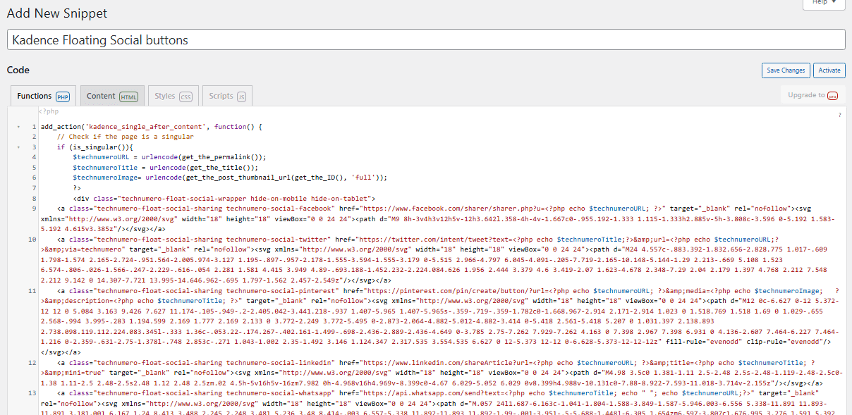Viewport: 852px width, 415px height.
Task: Click the red pro badge icon
Action: [x=833, y=95]
